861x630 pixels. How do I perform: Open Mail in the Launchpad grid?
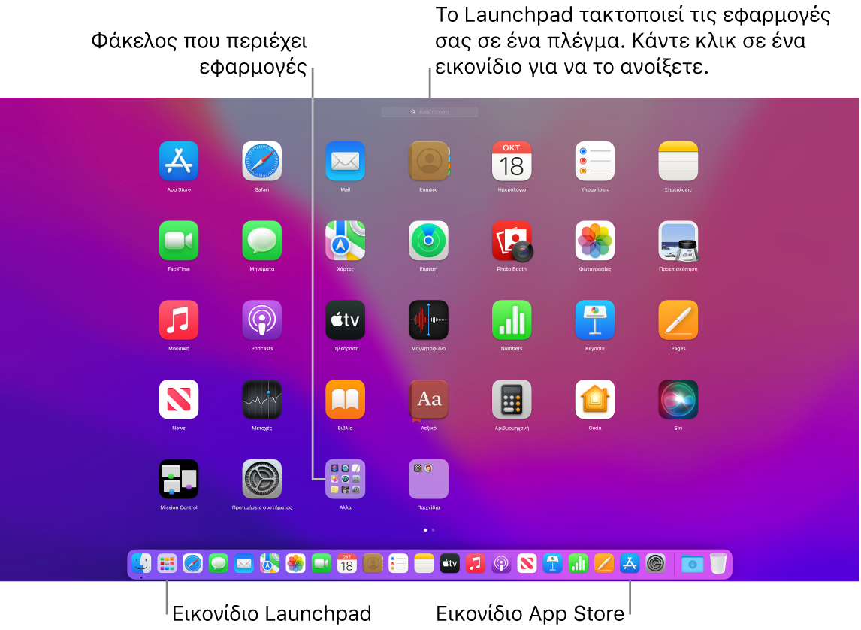click(345, 161)
